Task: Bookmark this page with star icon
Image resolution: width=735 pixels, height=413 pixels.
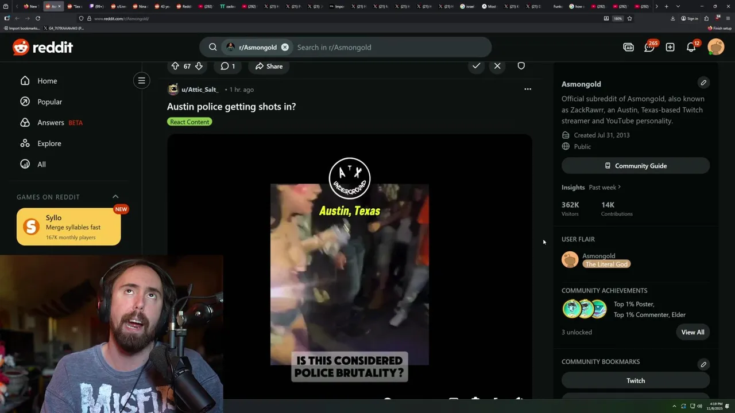Action: [629, 18]
